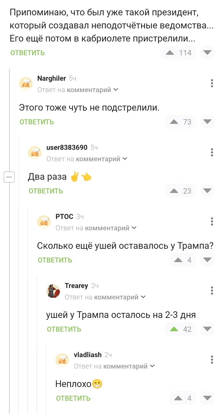Screen dimensions: 224x414
Task: Upvote the 'Два раза' comment
Action: point(174,191)
